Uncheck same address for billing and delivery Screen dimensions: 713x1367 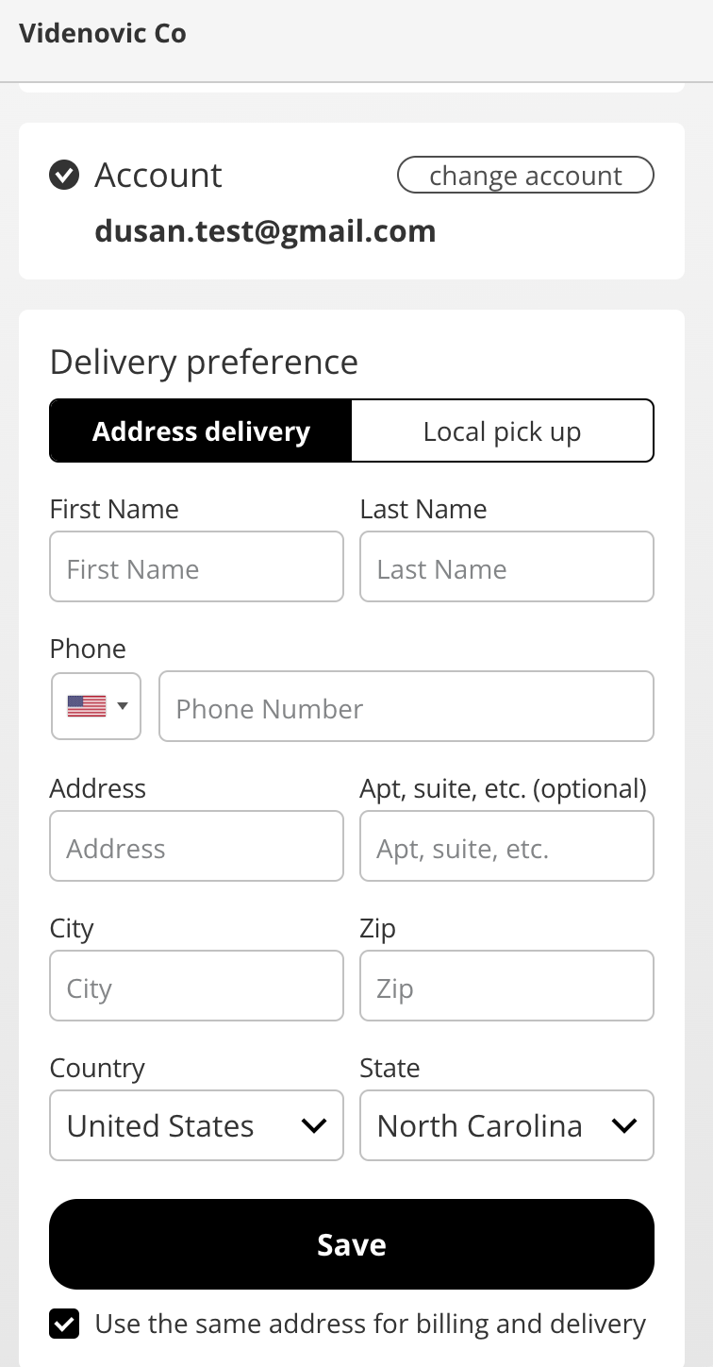tap(64, 1324)
